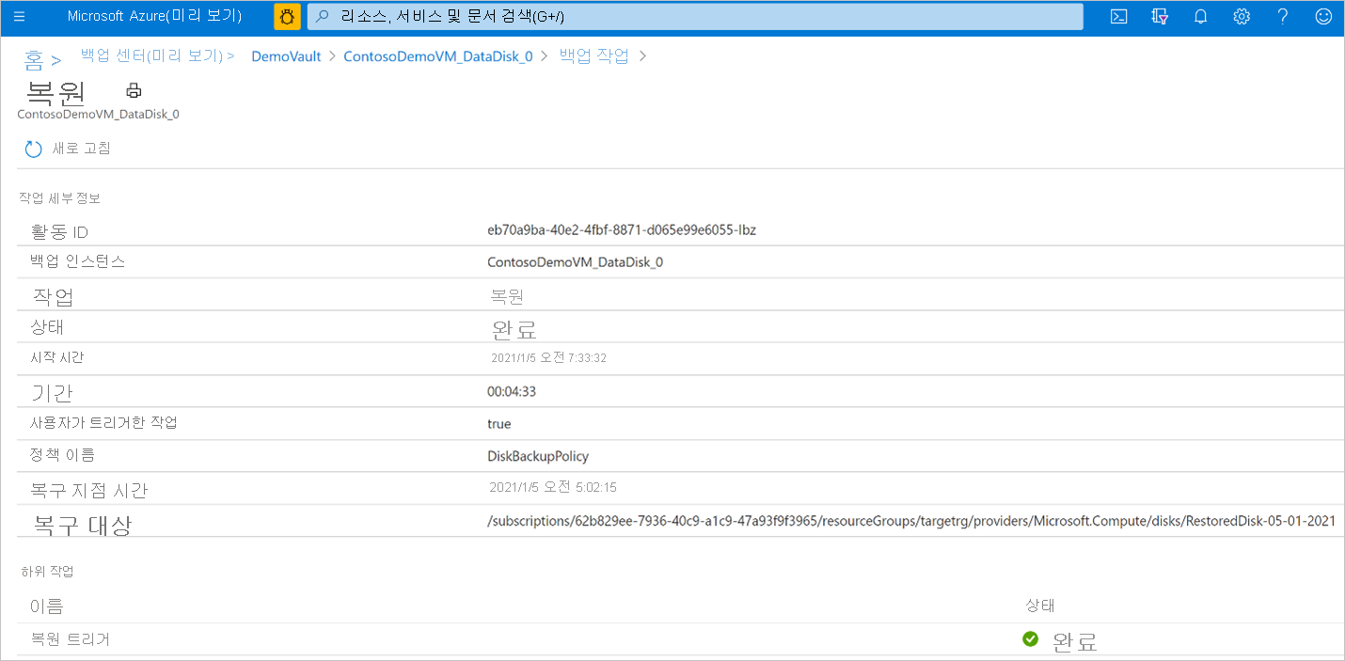The height and width of the screenshot is (661, 1345).
Task: Click backup instance value ContosoDemoVM_DataDisk_0
Action: pos(575,262)
